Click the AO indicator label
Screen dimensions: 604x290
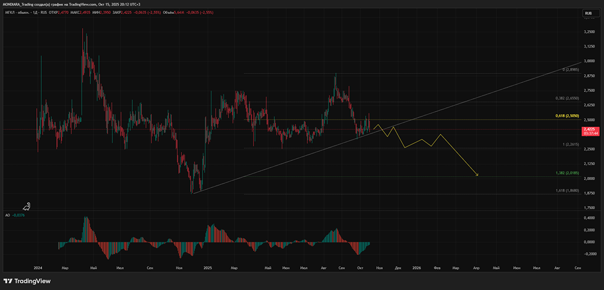click(7, 216)
